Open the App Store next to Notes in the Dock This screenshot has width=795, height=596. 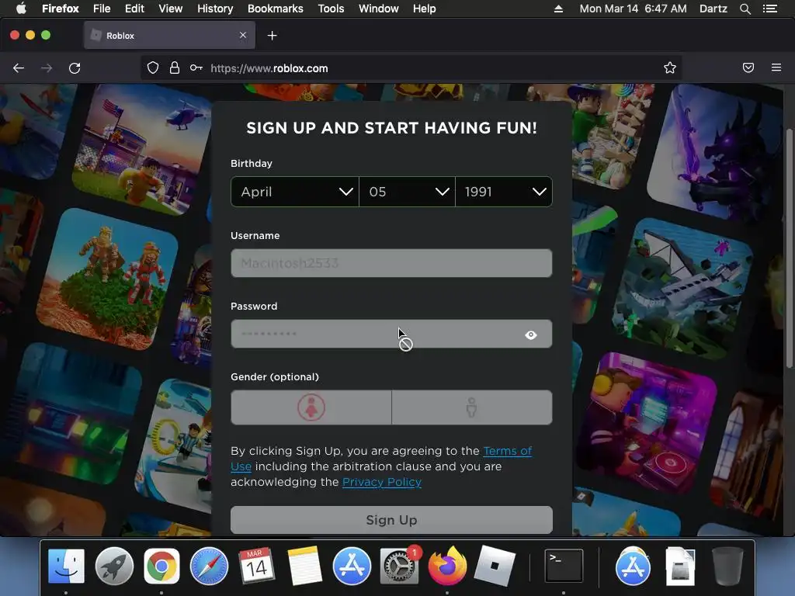pos(352,566)
